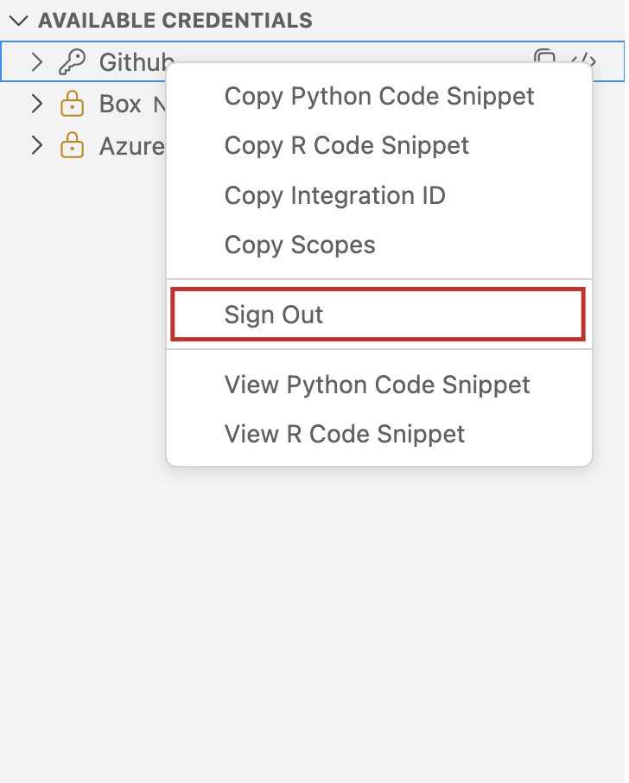Select the Azure credential label
The image size is (629, 783).
131,145
